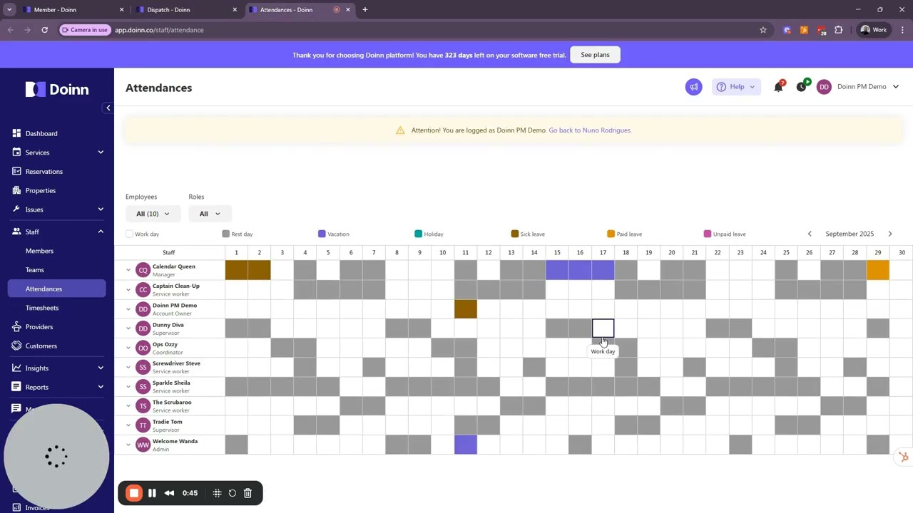Expand the Insights sidebar menu
The height and width of the screenshot is (513, 913).
pyautogui.click(x=56, y=368)
